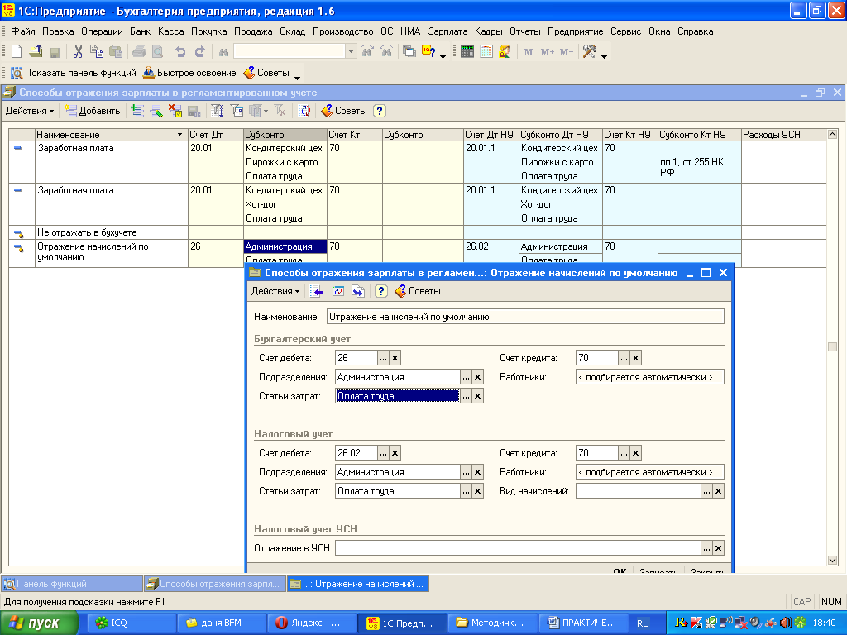
Task: Click the tools settings icon with wrench
Action: pos(589,52)
